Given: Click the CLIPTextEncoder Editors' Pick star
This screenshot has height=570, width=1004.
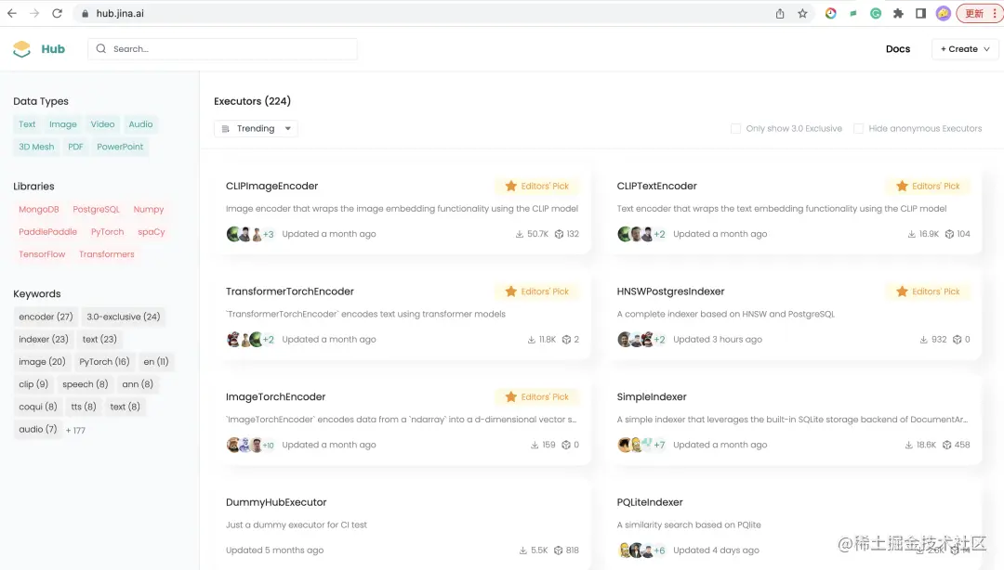Looking at the screenshot, I should pyautogui.click(x=902, y=187).
